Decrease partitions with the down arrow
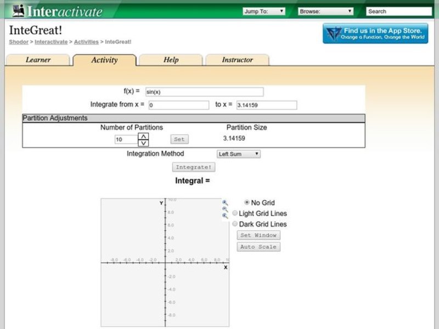The width and height of the screenshot is (439, 329). tap(143, 143)
